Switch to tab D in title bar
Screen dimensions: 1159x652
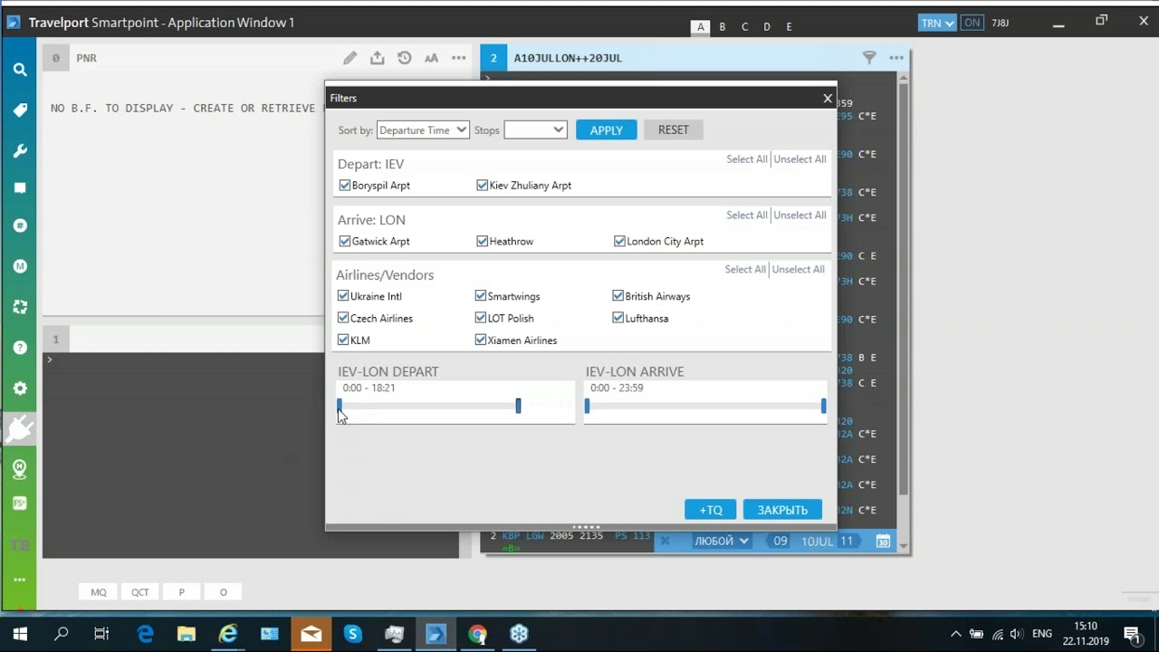[x=767, y=27]
